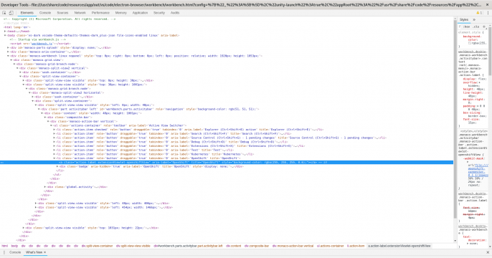
Task: Select the highlighted OpenShift action-label anchor row
Action: coord(227,163)
